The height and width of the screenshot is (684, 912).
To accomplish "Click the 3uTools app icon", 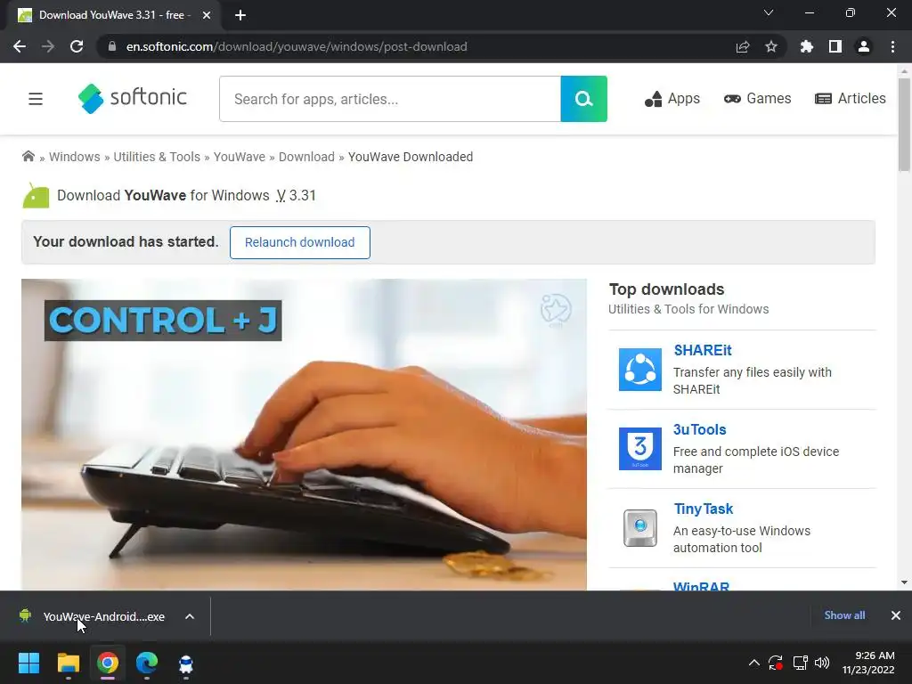I will click(x=639, y=449).
